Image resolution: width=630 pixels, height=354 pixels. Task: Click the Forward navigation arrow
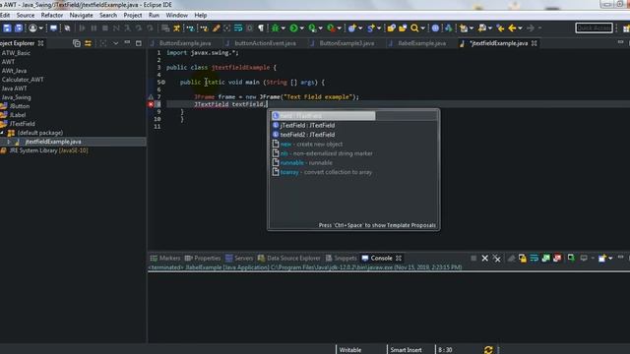pos(531,28)
